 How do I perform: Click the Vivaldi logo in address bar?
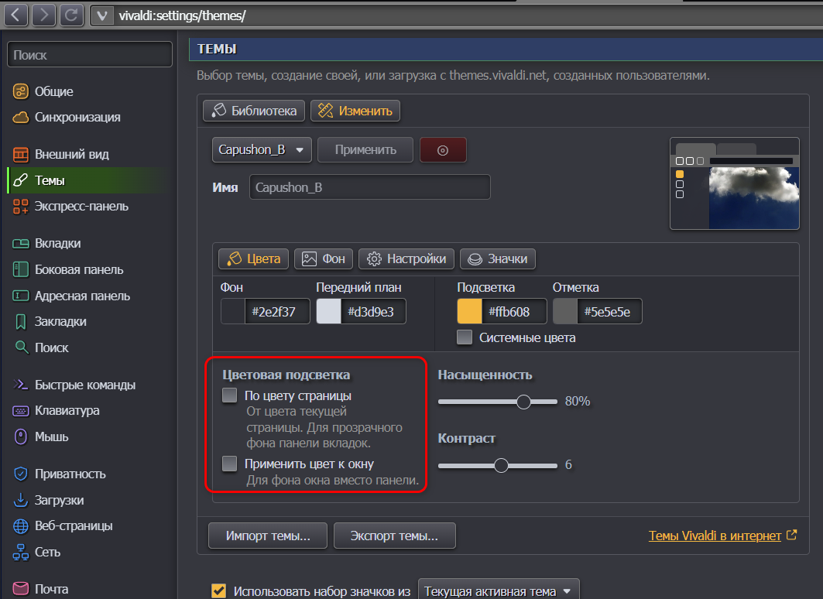point(102,15)
